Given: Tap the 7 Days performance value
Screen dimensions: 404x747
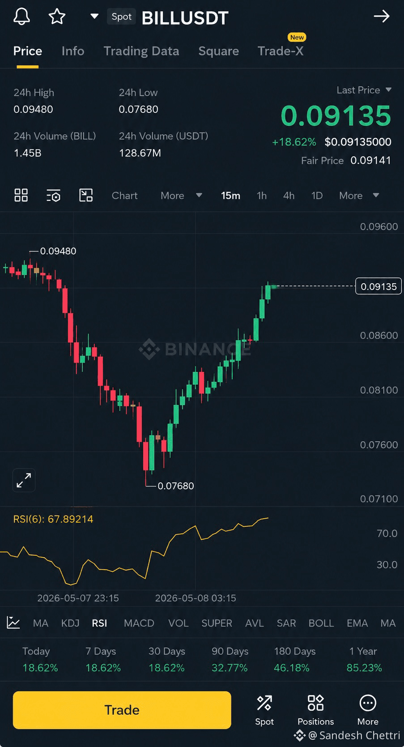Looking at the screenshot, I should point(103,668).
